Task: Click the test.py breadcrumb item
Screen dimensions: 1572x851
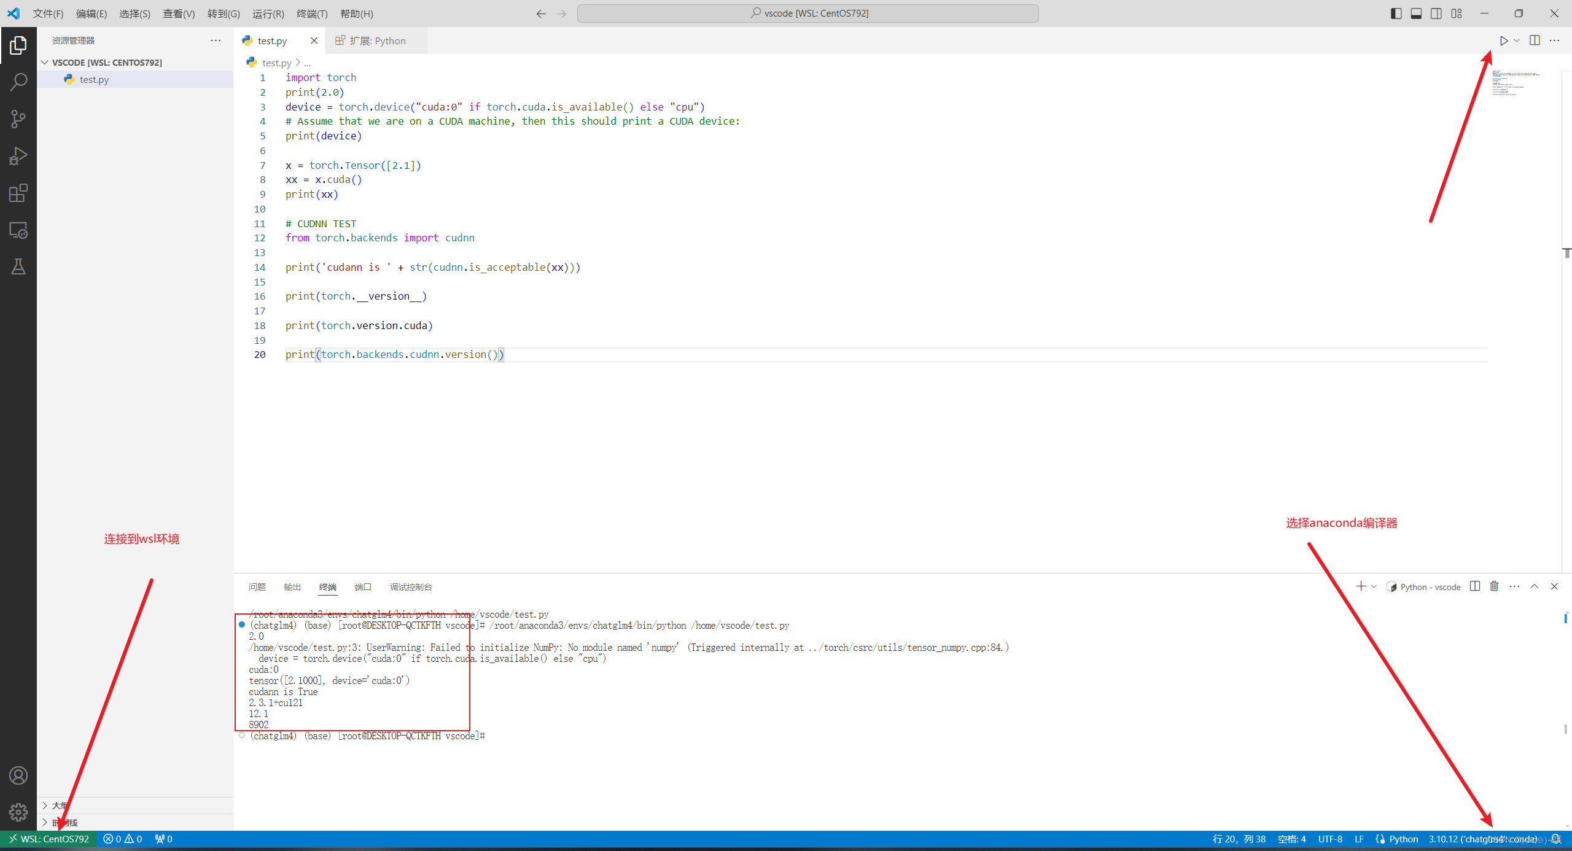Action: pos(276,63)
